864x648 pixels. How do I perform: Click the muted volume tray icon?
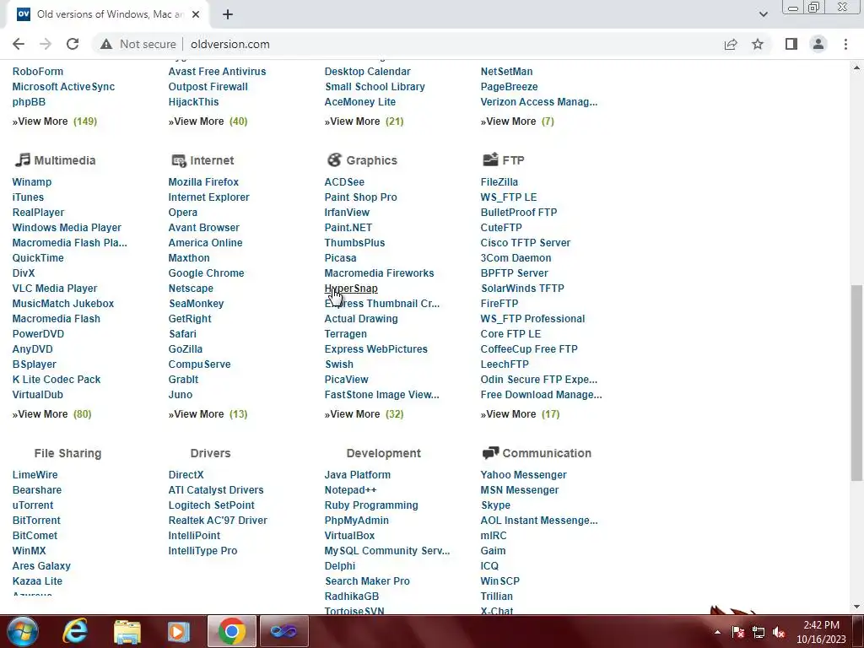[x=779, y=632]
